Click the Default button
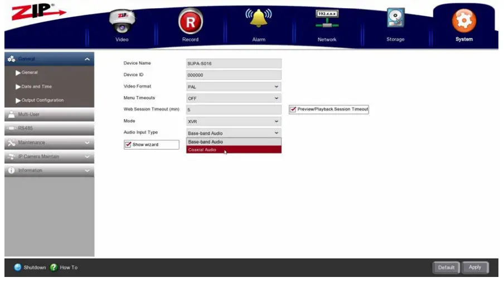This screenshot has width=504, height=282. (446, 267)
